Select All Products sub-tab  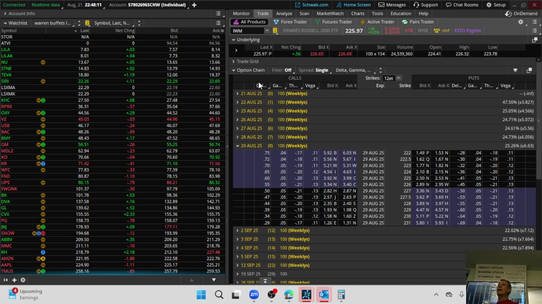pyautogui.click(x=250, y=22)
